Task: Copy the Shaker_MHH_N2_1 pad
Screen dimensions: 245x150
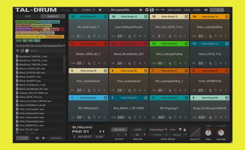Action: pos(89,63)
